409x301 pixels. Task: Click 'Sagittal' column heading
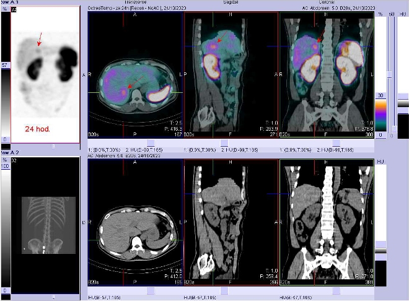pos(231,2)
